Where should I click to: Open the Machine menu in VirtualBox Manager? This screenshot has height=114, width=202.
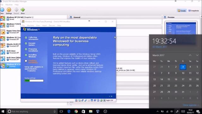(9, 5)
